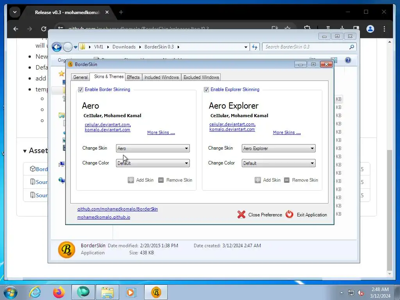This screenshot has height=300, width=400.
Task: Open the Included Windows tab
Action: (161, 77)
